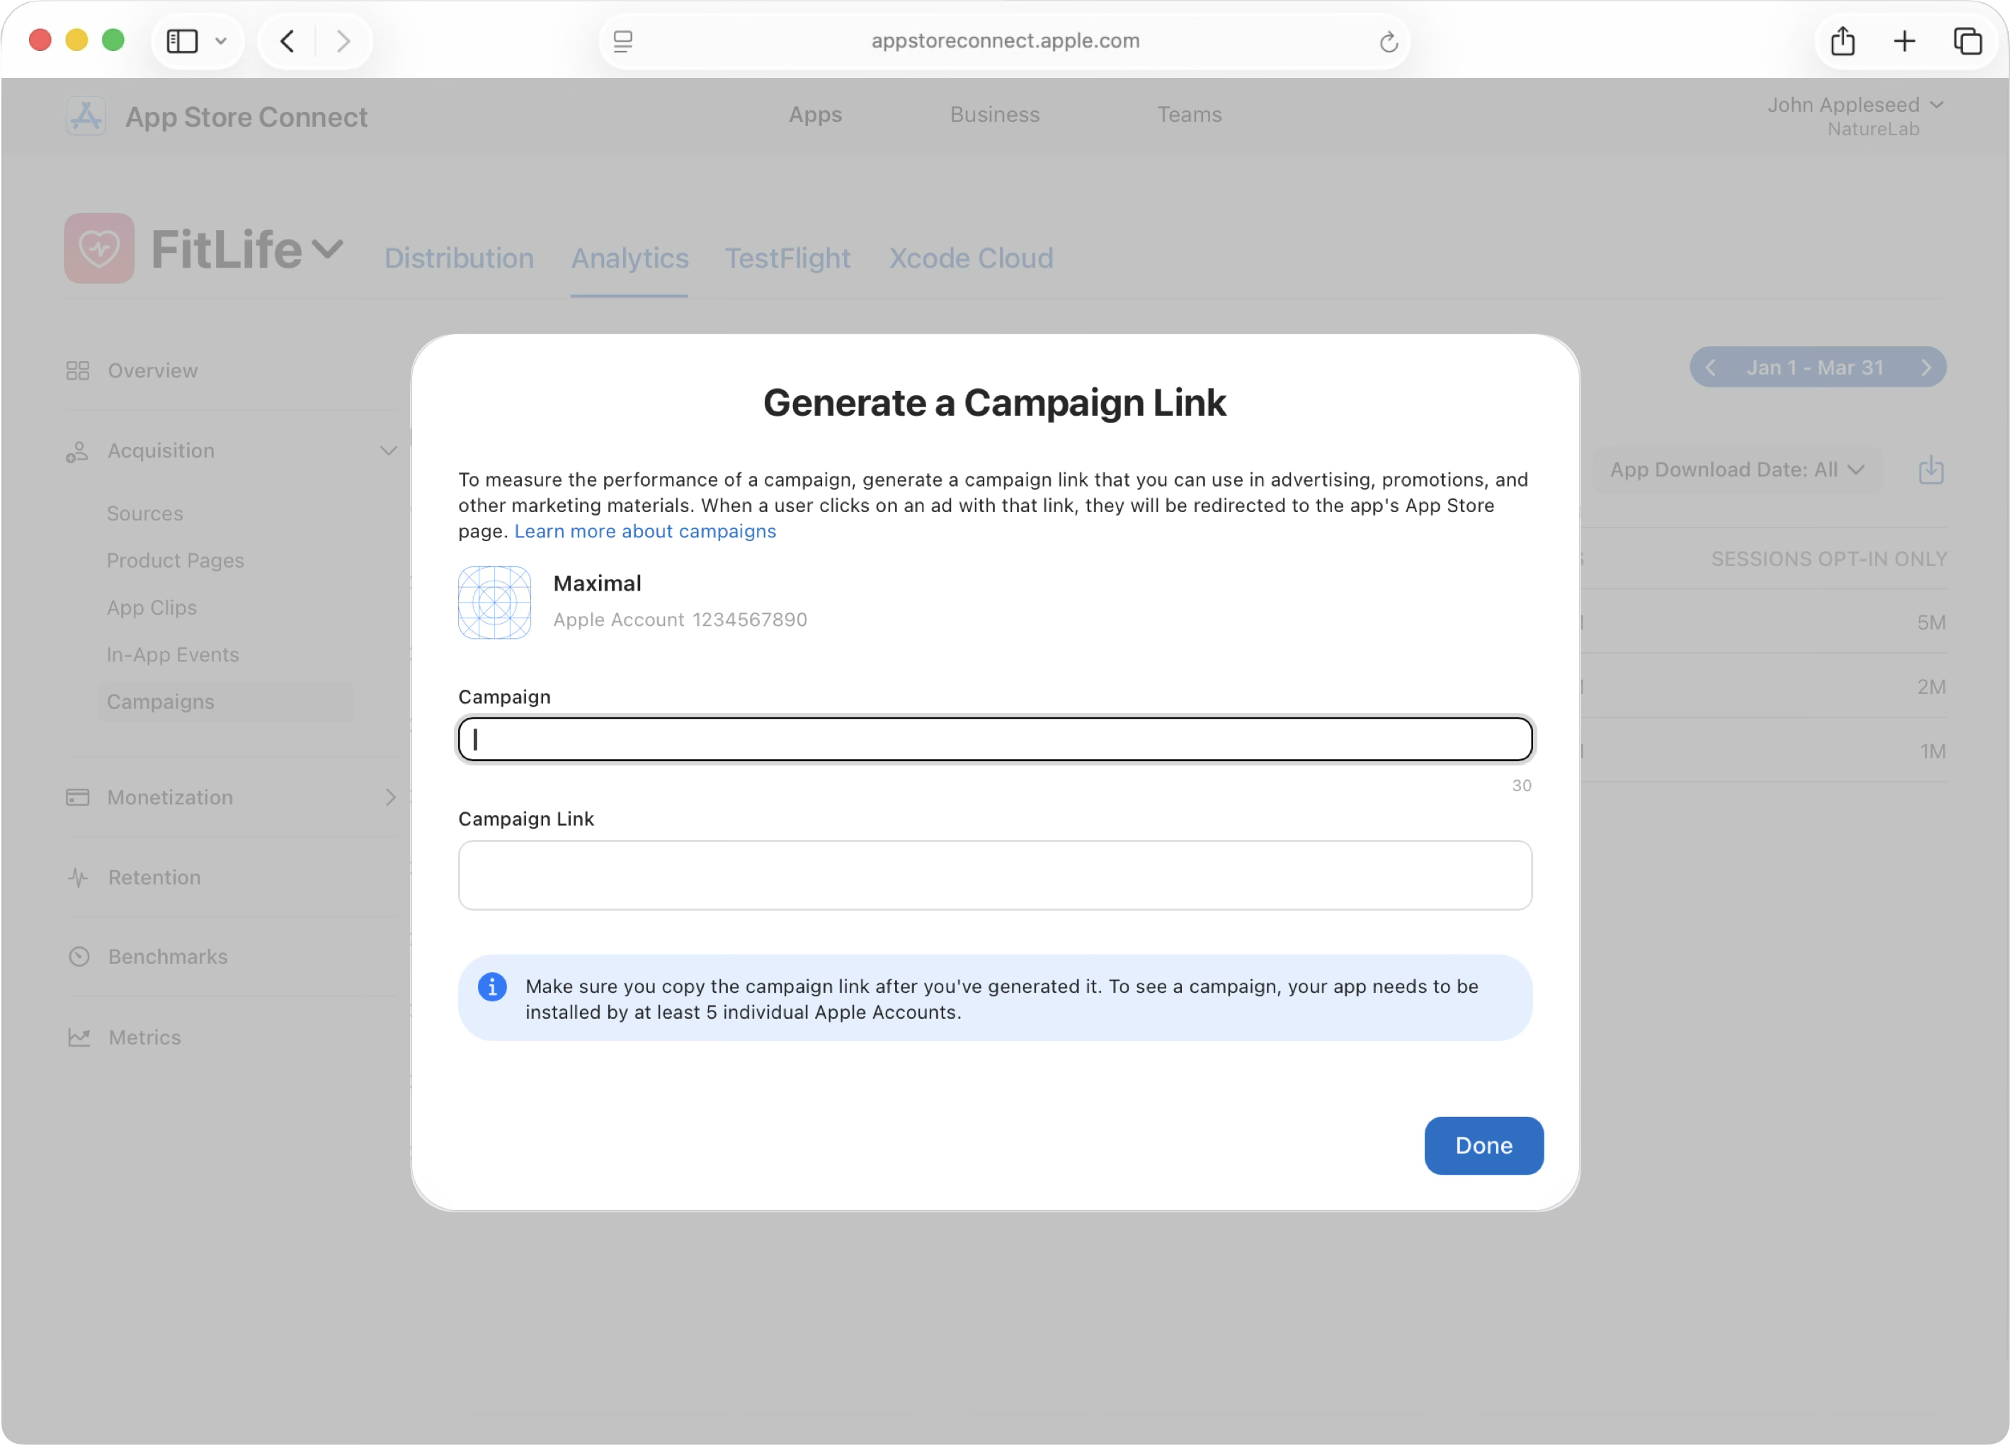The height and width of the screenshot is (1446, 2011).
Task: Go back with the back arrow
Action: (287, 41)
